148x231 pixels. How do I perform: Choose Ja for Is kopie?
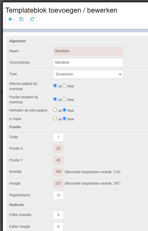[x=55, y=119]
